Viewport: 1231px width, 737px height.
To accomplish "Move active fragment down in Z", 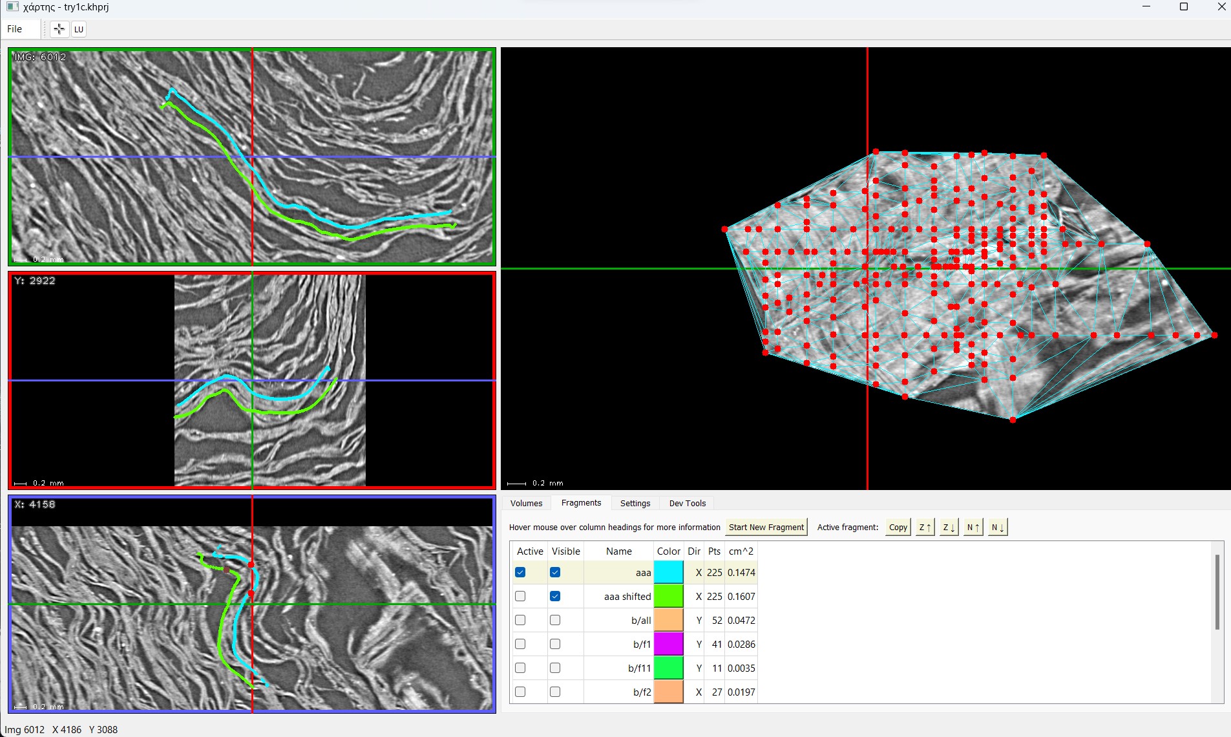I will click(949, 528).
